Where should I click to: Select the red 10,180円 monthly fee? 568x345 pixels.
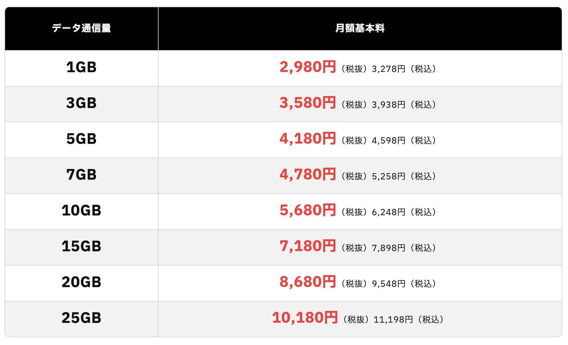pos(304,318)
